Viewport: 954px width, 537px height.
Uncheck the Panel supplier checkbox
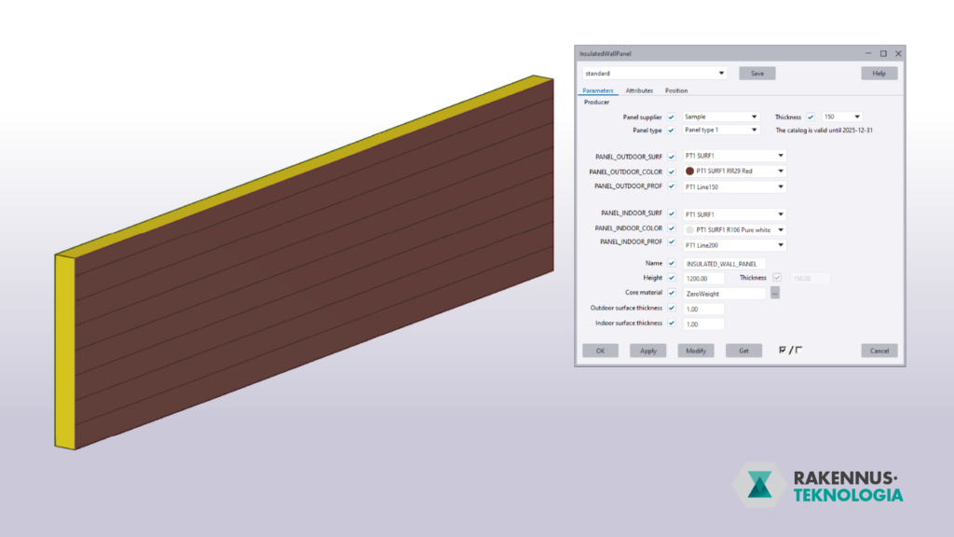point(671,117)
